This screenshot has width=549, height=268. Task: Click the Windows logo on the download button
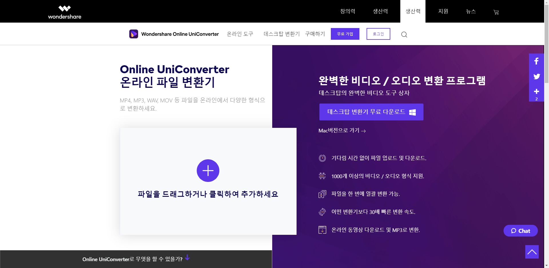(x=412, y=112)
